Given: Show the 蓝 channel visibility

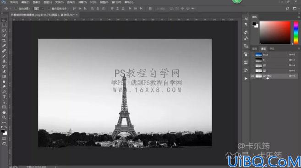Looking at the screenshot, I should [252, 71].
